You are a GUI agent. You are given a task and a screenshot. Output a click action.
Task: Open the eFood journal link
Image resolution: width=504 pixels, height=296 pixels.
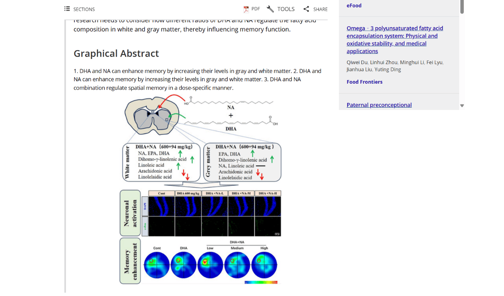354,6
